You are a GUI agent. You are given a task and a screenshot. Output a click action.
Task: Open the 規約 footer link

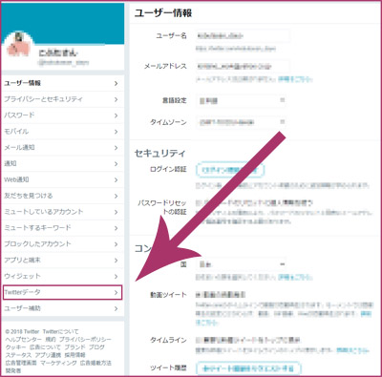[51, 340]
